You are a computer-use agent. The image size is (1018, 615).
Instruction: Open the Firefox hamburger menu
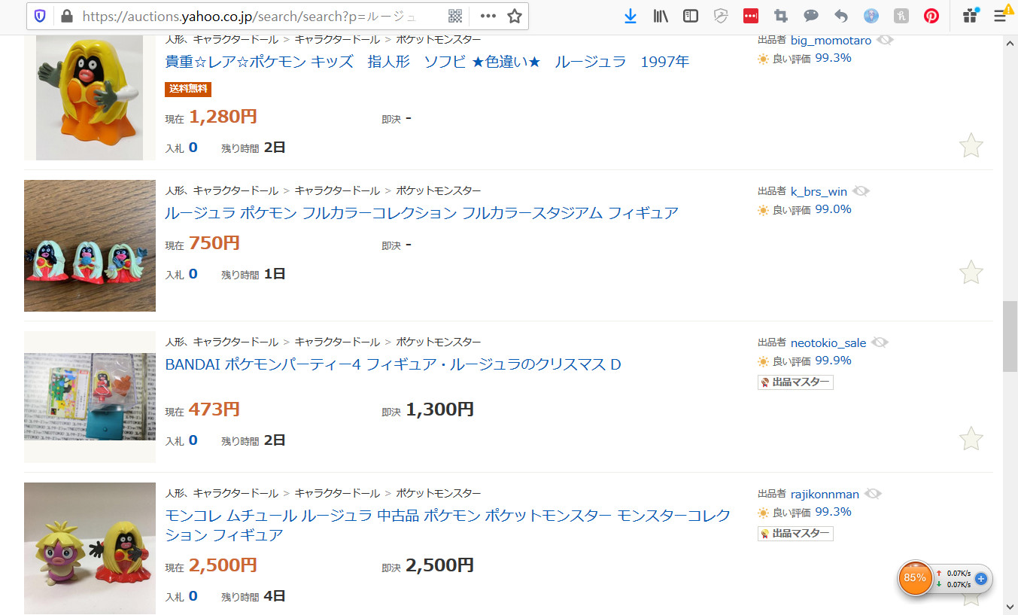(x=1000, y=16)
